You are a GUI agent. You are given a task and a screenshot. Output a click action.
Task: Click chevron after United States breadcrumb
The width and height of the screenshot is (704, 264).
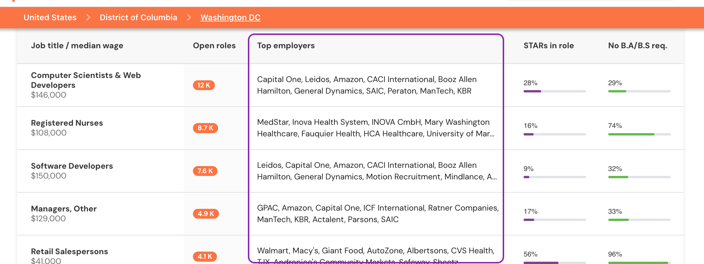click(88, 17)
